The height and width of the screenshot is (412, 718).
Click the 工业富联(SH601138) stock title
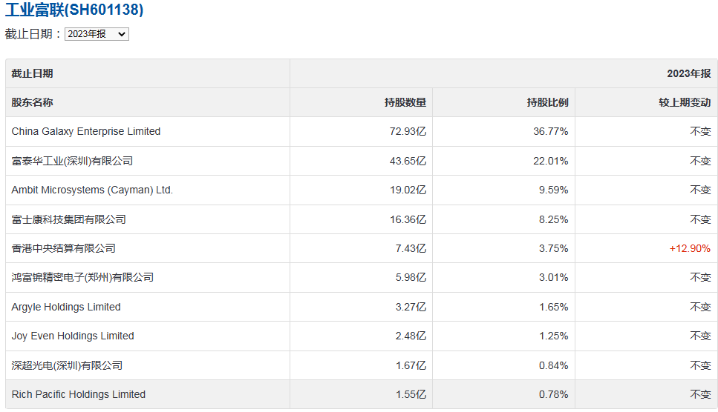[x=74, y=10]
